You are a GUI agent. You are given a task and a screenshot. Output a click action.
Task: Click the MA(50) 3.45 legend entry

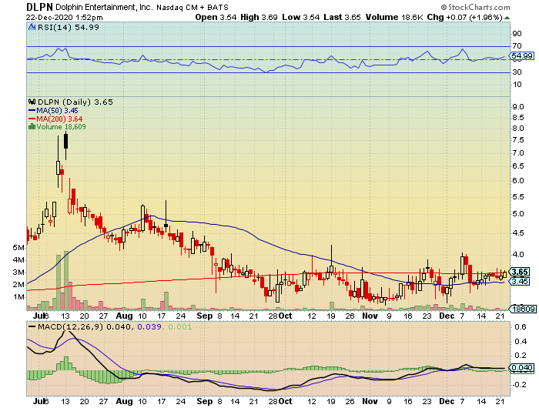pyautogui.click(x=53, y=110)
